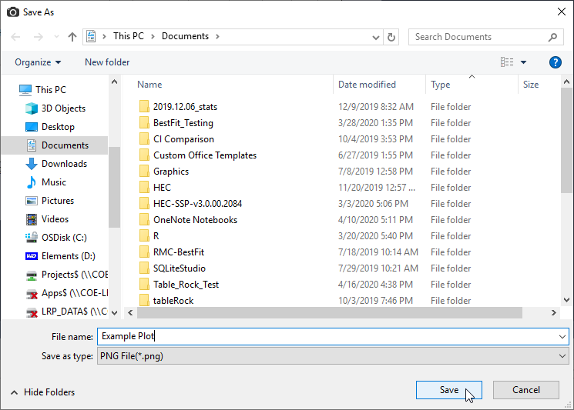Open the Organize dropdown menu
The height and width of the screenshot is (410, 574).
[x=37, y=62]
